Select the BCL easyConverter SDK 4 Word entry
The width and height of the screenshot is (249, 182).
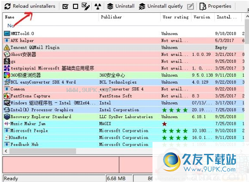coord(123,82)
